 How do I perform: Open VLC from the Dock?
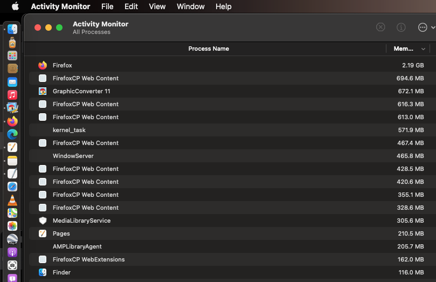(12, 200)
